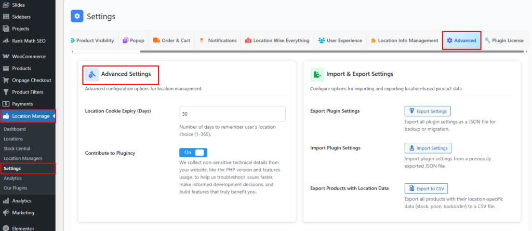
Task: Open the Location Wise Everything tab
Action: tap(277, 40)
